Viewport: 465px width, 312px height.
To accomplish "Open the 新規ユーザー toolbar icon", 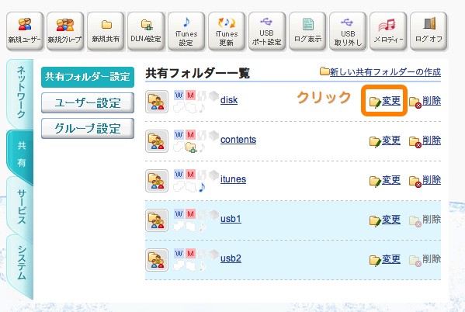I will [x=25, y=31].
